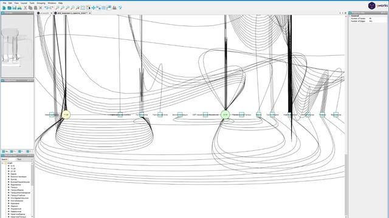This screenshot has width=389, height=218.
Task: Open the Edit menu
Action: point(10,3)
